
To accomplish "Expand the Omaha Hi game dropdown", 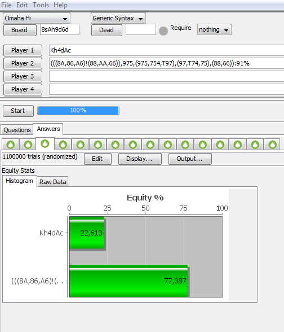I will (36, 19).
